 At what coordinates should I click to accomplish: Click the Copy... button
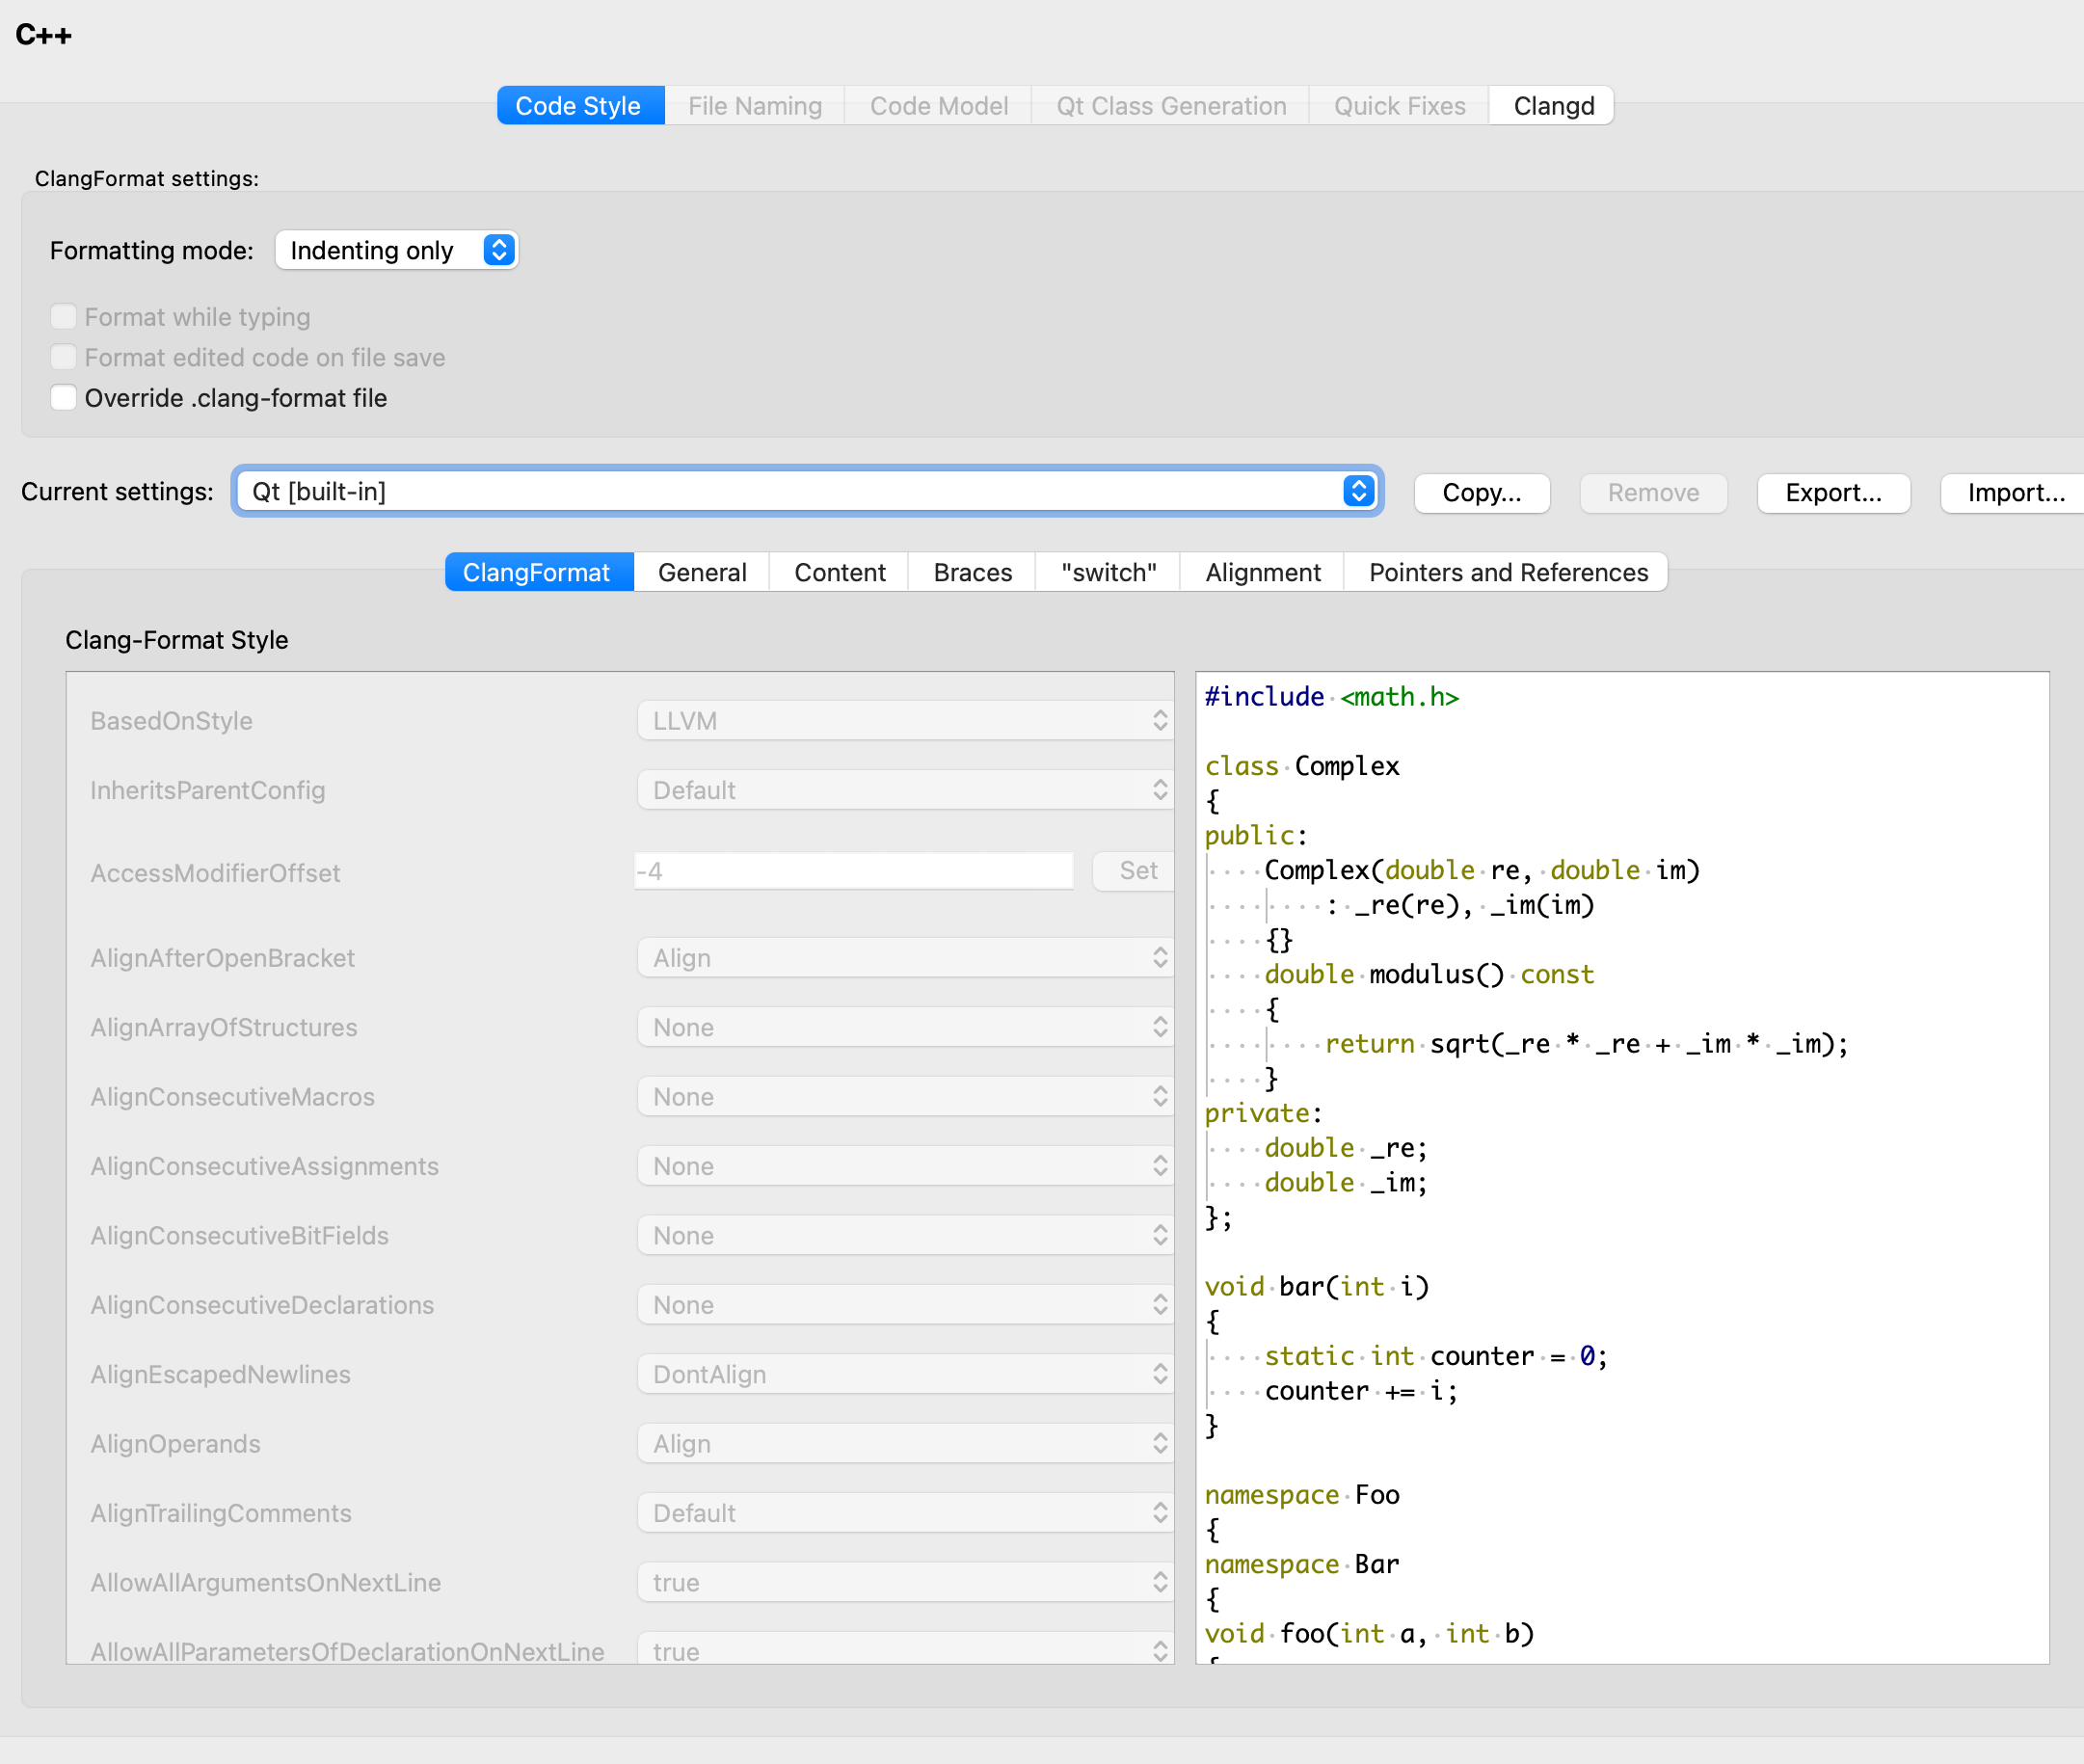click(x=1482, y=493)
